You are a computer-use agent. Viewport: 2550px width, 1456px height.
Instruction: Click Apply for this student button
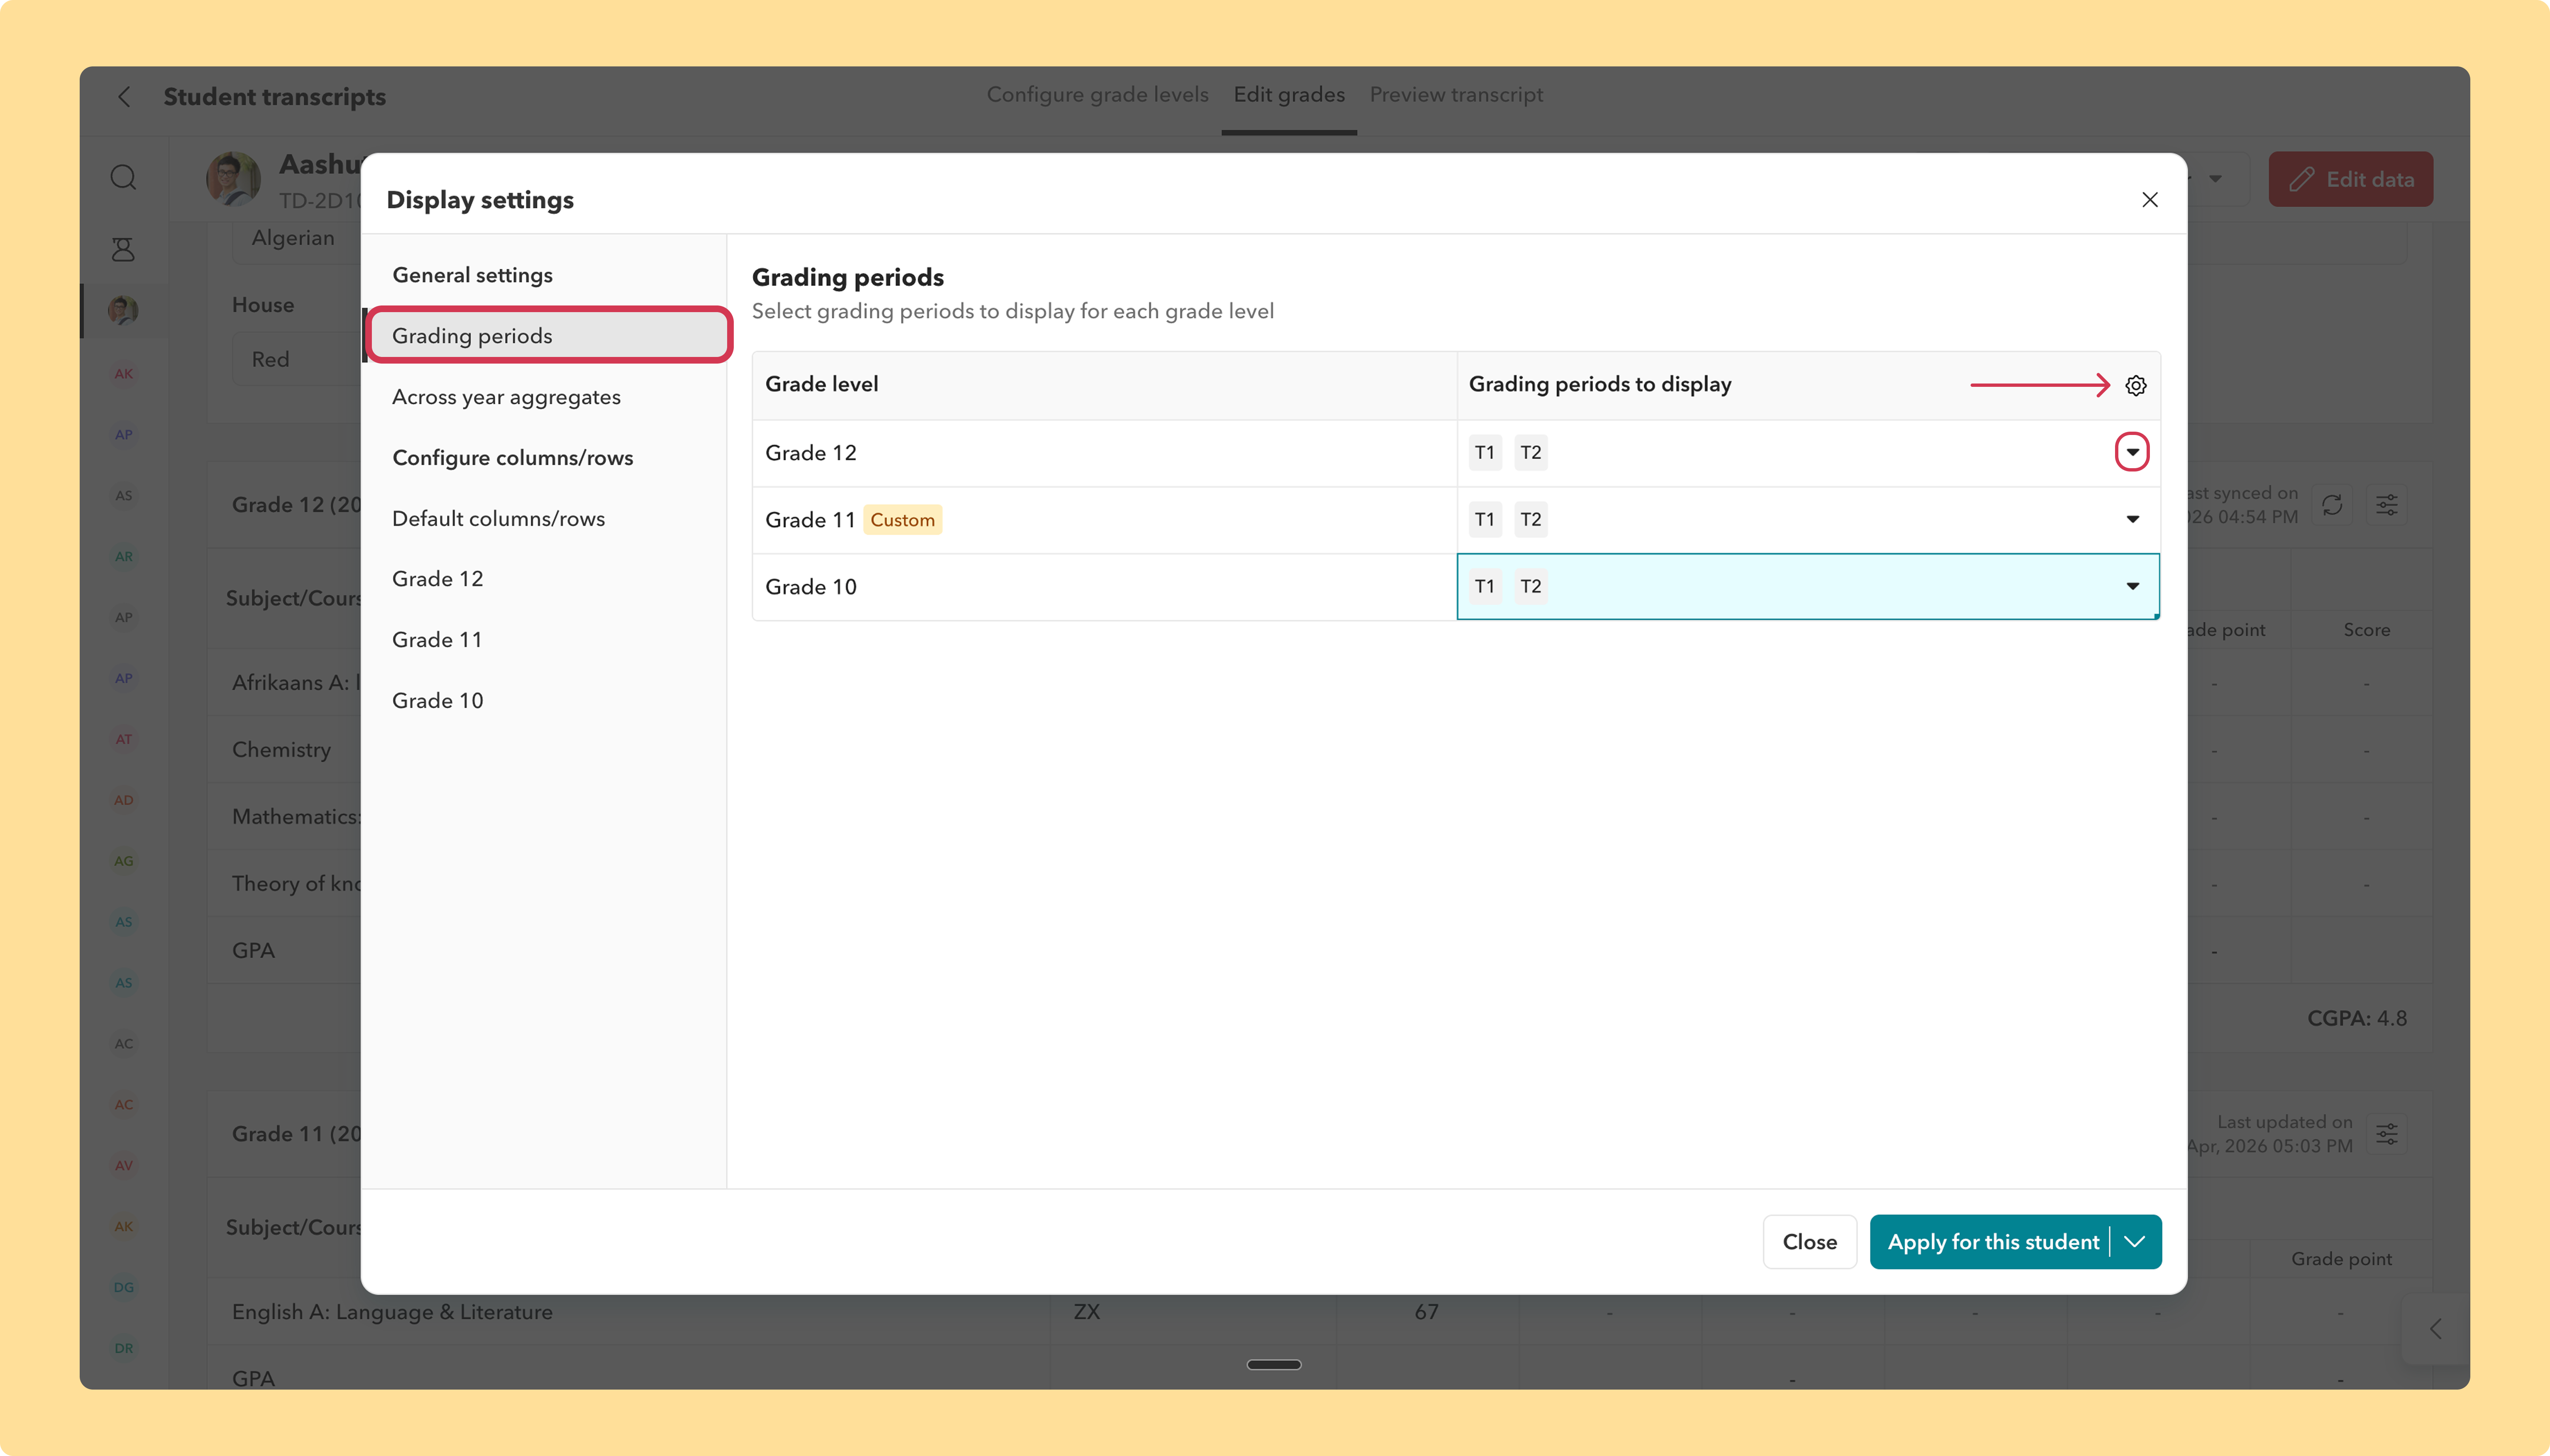(x=1992, y=1242)
